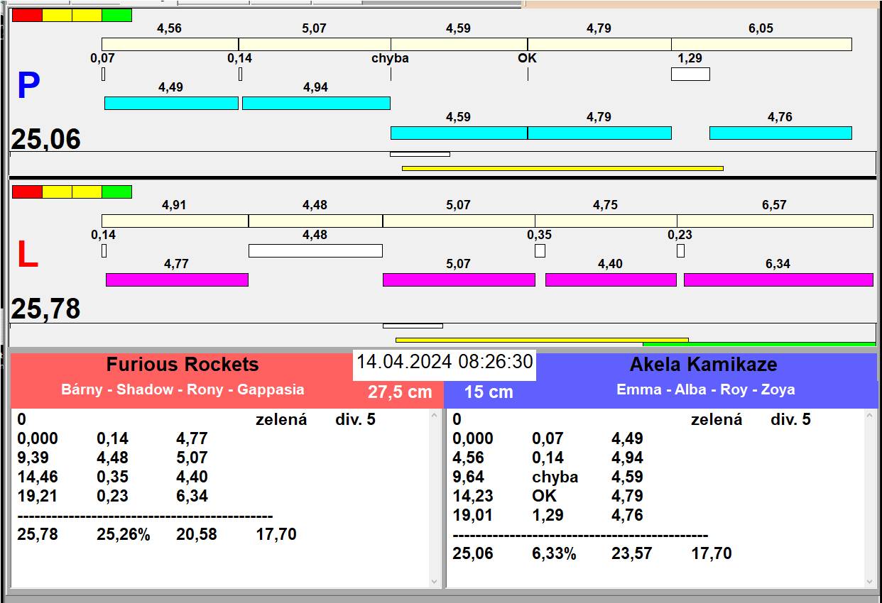Screen dimensions: 882x603
Task: Click the lane L total time 25,78
Action: [x=45, y=309]
